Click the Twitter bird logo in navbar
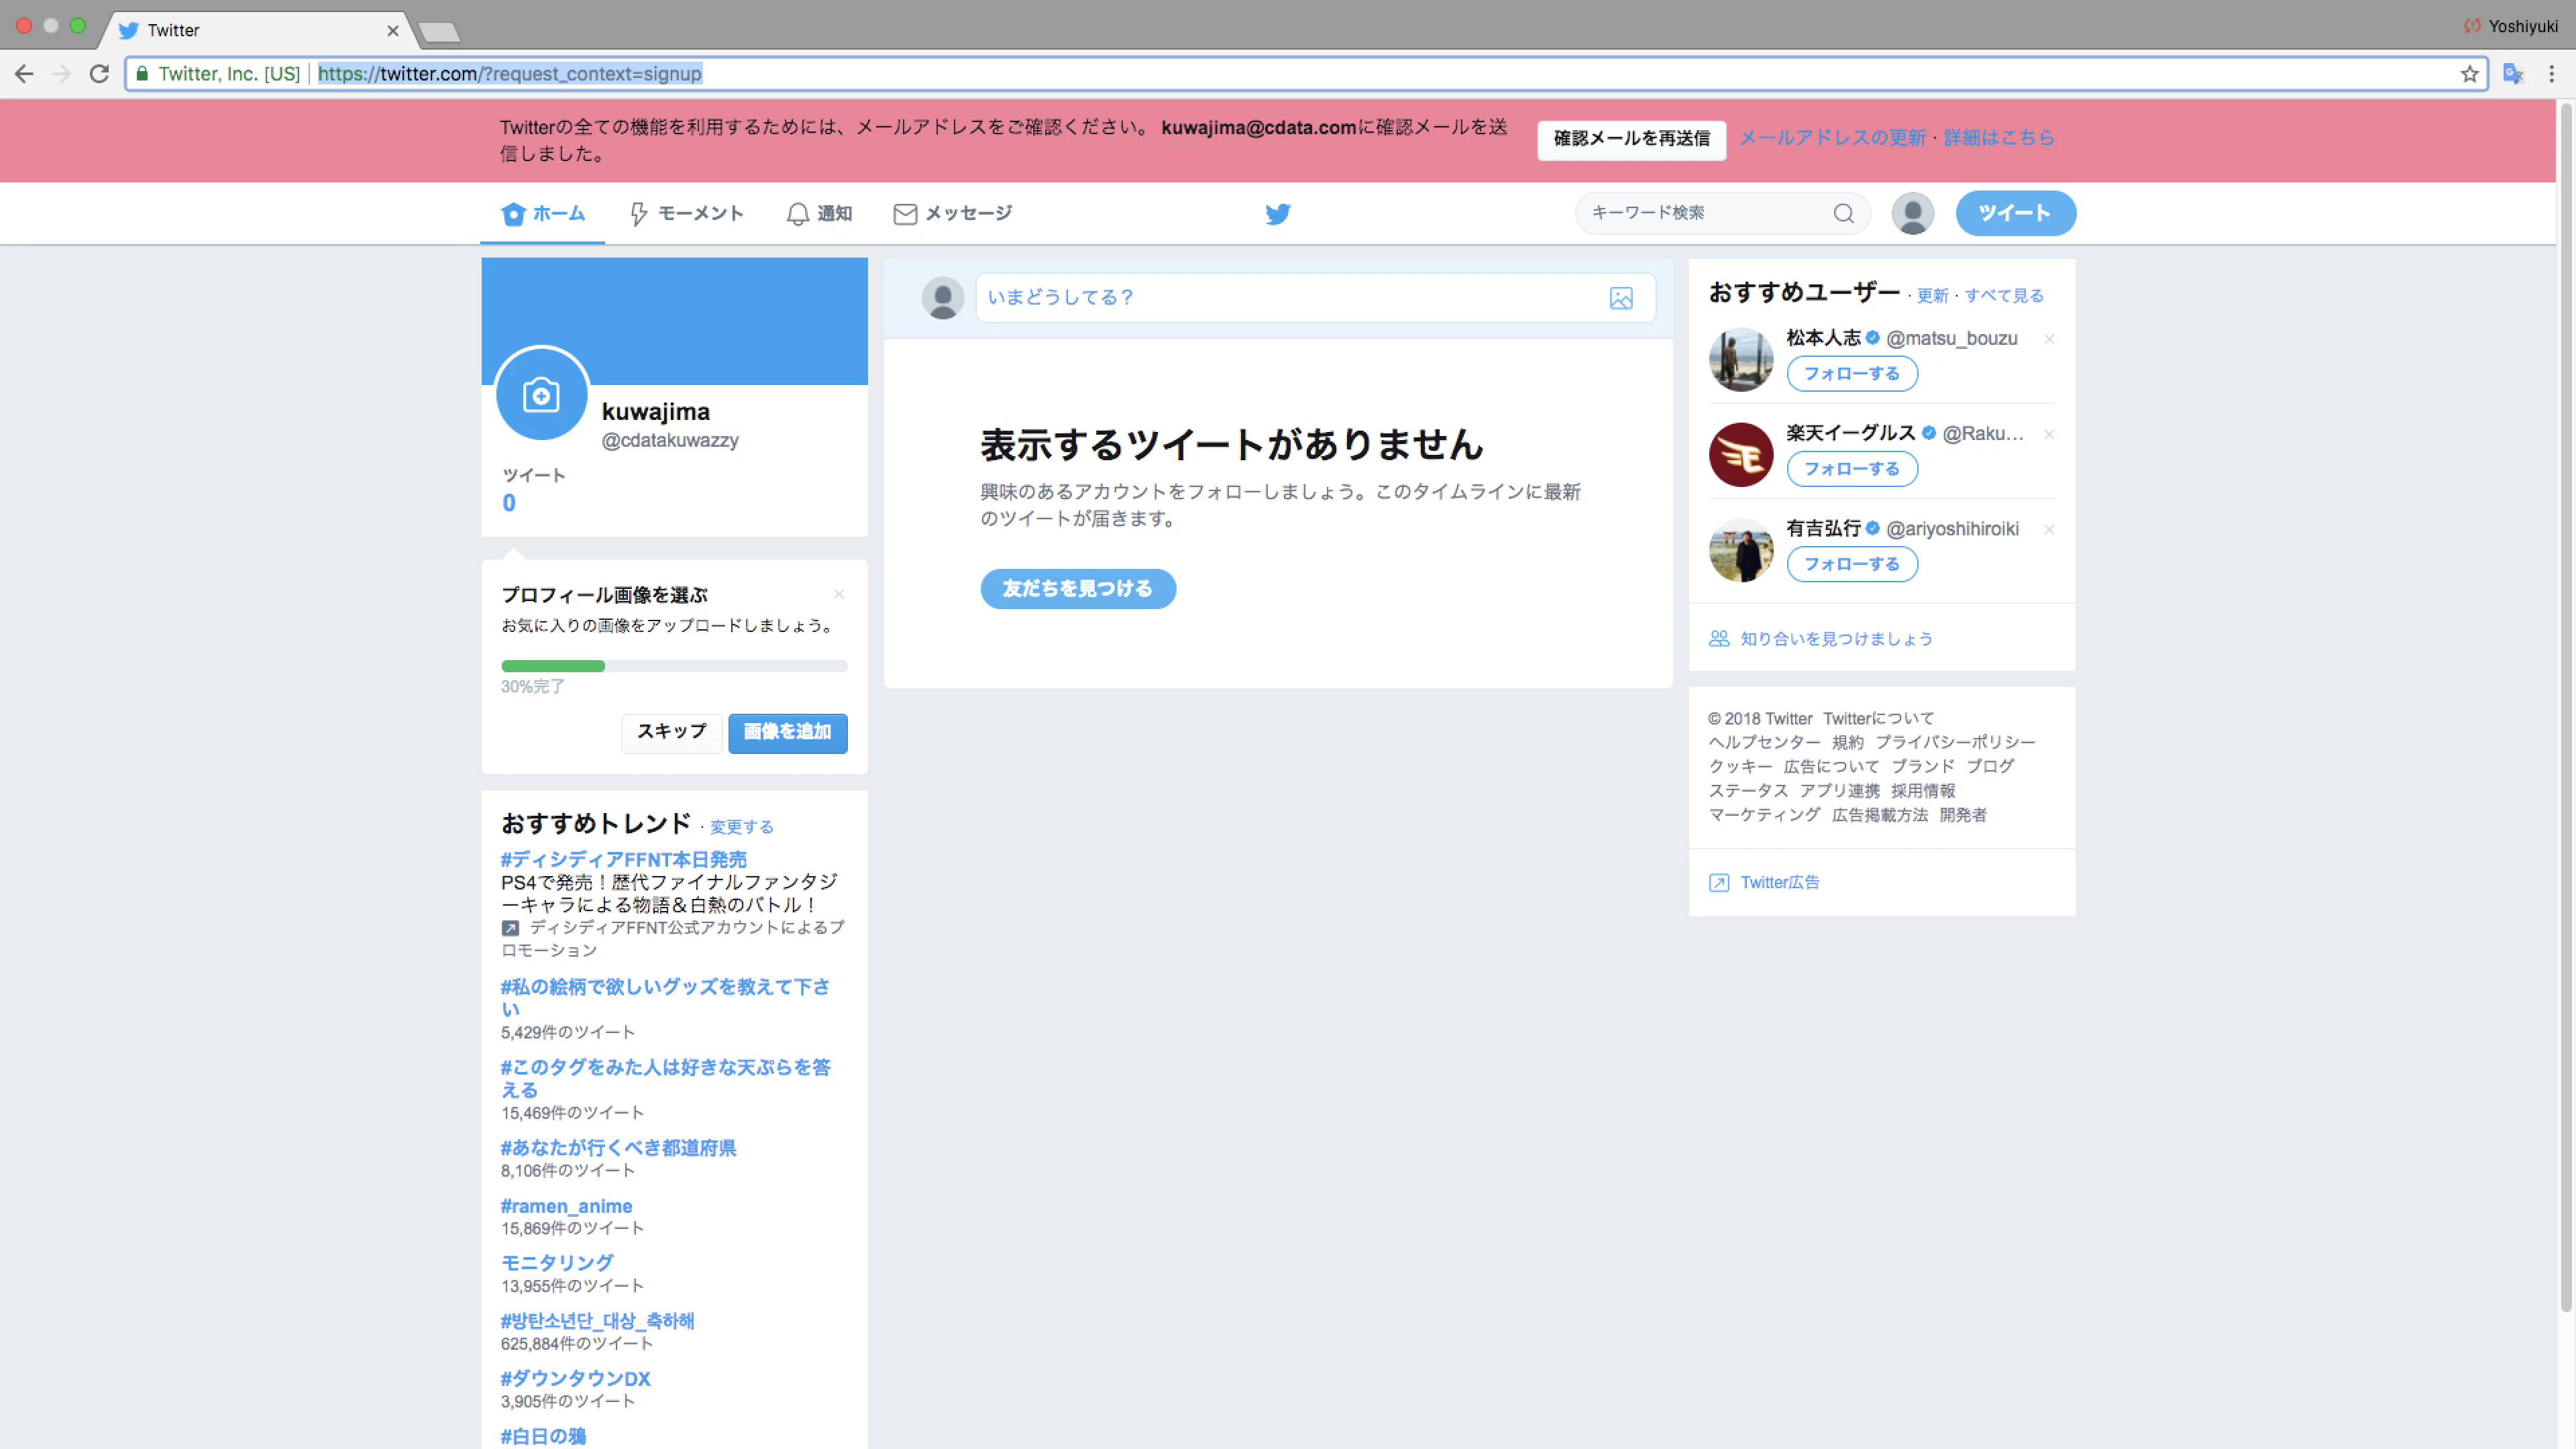The height and width of the screenshot is (1449, 2576). coord(1277,213)
